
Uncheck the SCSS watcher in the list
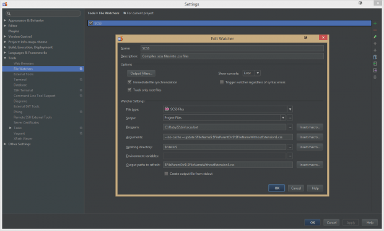91,23
